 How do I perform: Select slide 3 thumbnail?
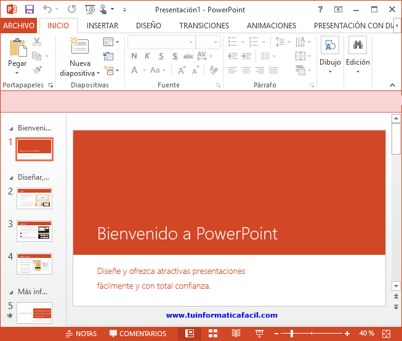click(x=34, y=231)
